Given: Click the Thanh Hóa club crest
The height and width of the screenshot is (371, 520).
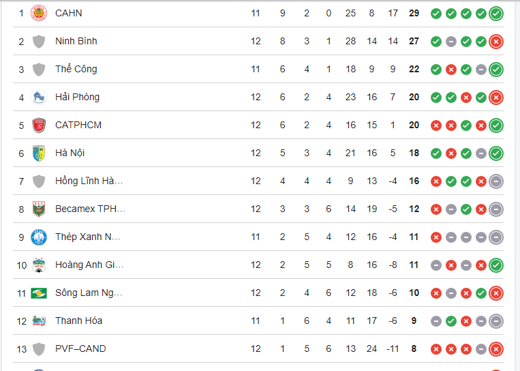Looking at the screenshot, I should 39,321.
